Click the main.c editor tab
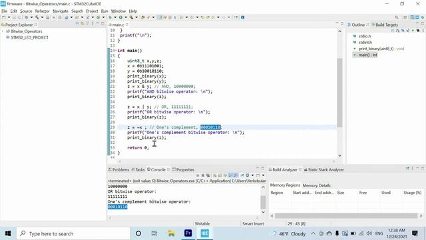 tap(118, 25)
